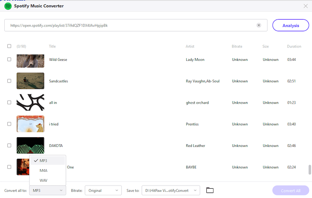Screen dimensions: 312x198
Task: Check the box for Wild Geese
Action: point(9,60)
